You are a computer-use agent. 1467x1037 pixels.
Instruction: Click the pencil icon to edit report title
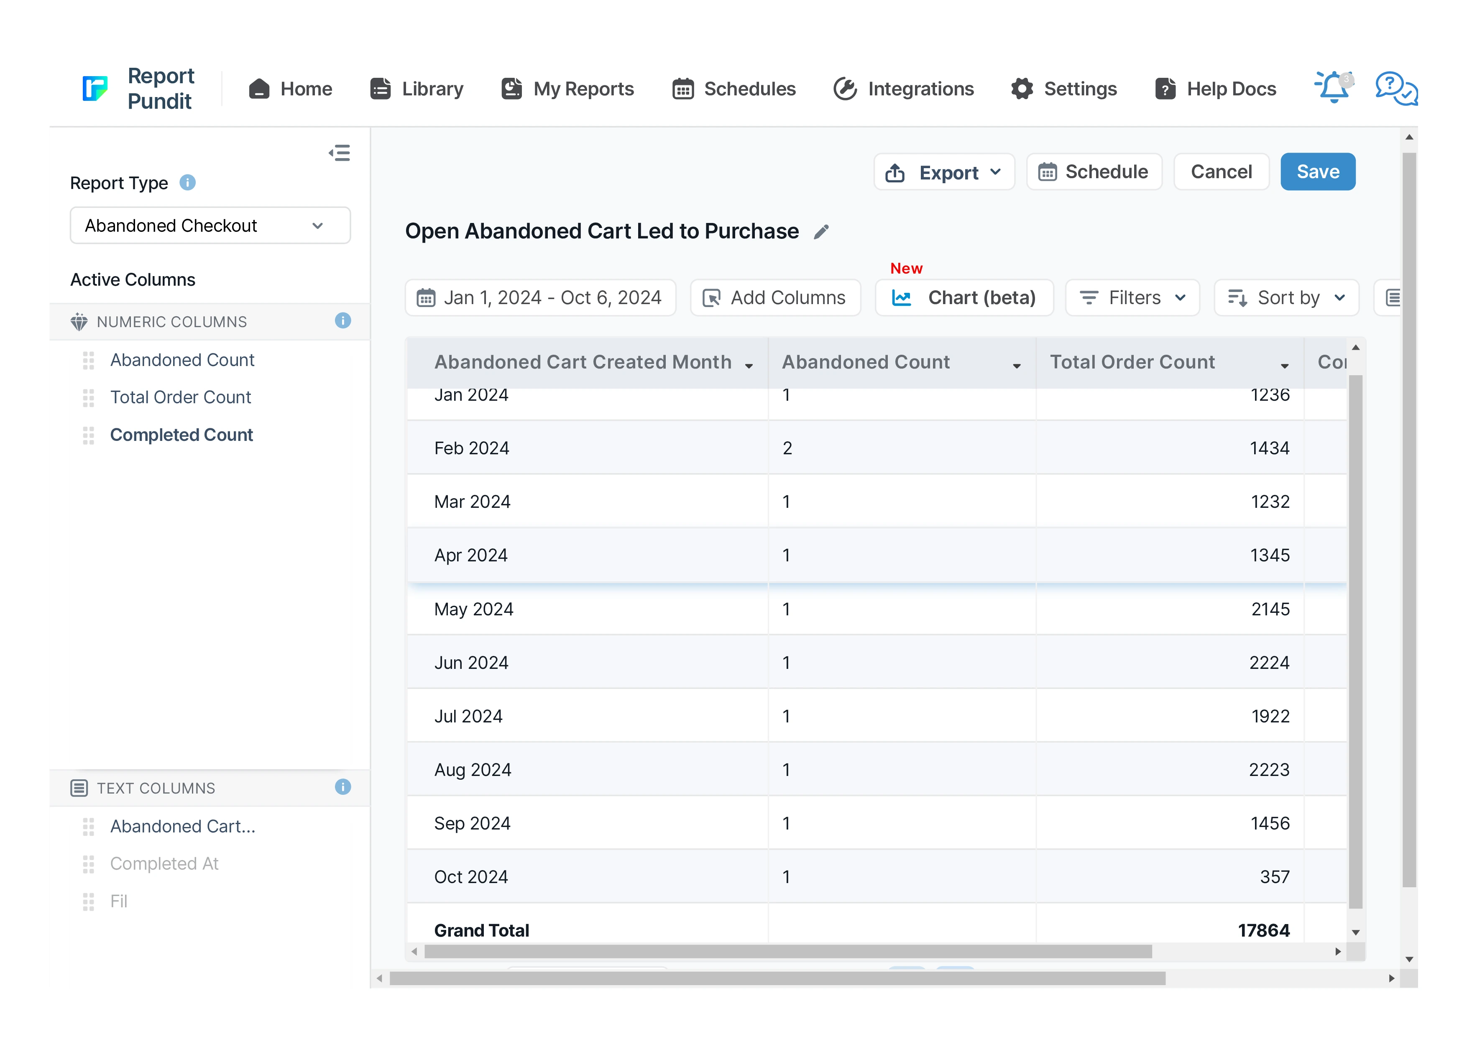coord(821,231)
